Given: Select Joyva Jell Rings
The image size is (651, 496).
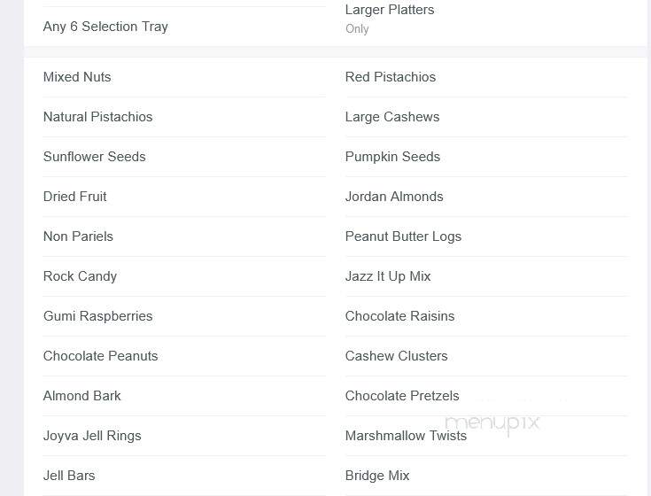Looking at the screenshot, I should [x=92, y=436].
